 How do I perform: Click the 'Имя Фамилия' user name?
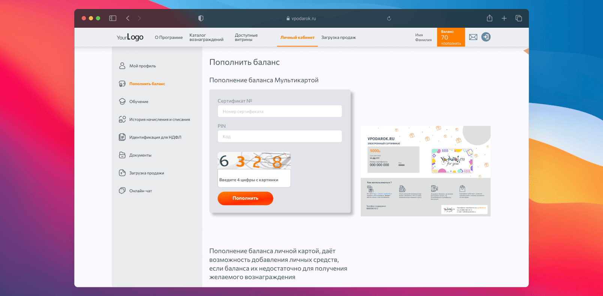click(423, 37)
